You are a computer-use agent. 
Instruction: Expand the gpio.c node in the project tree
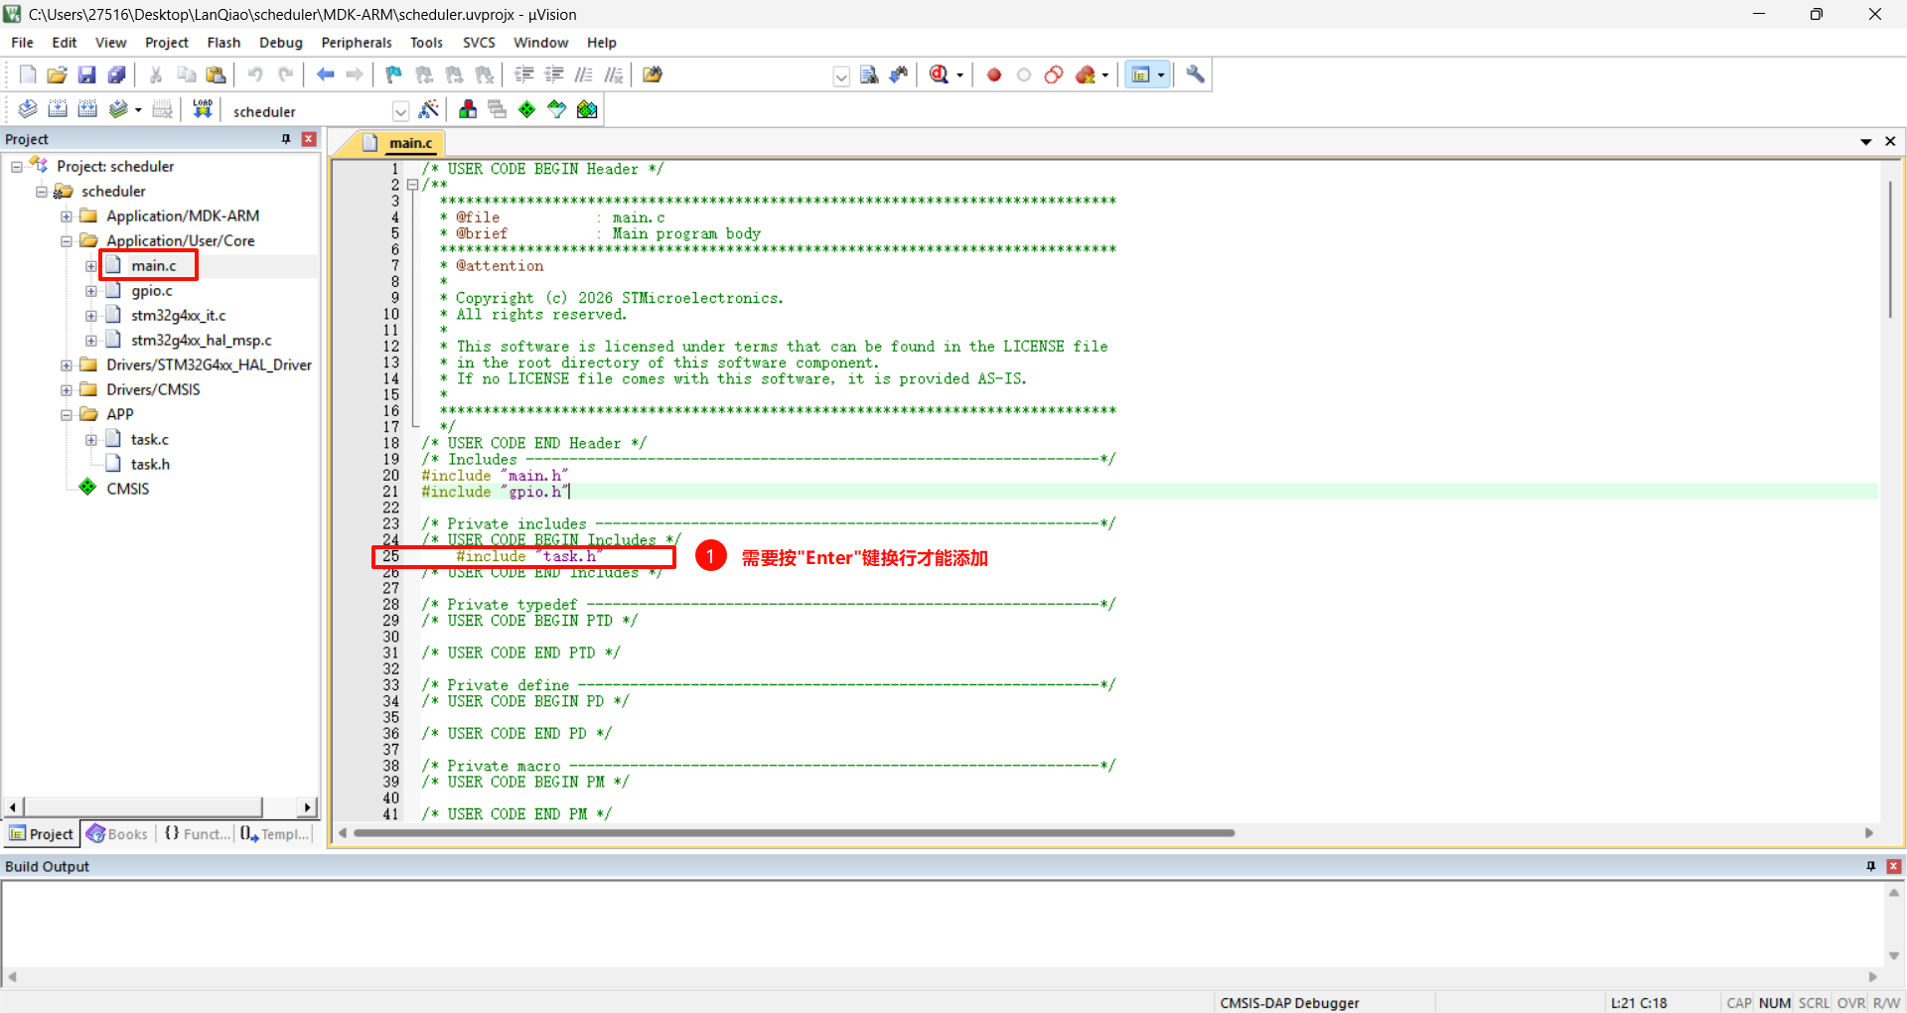pos(91,291)
